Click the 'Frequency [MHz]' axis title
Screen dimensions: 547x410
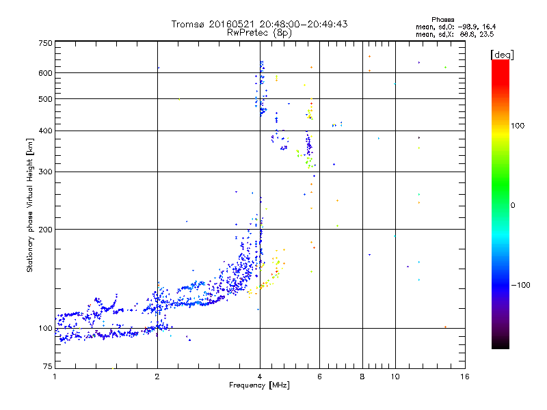tap(259, 385)
